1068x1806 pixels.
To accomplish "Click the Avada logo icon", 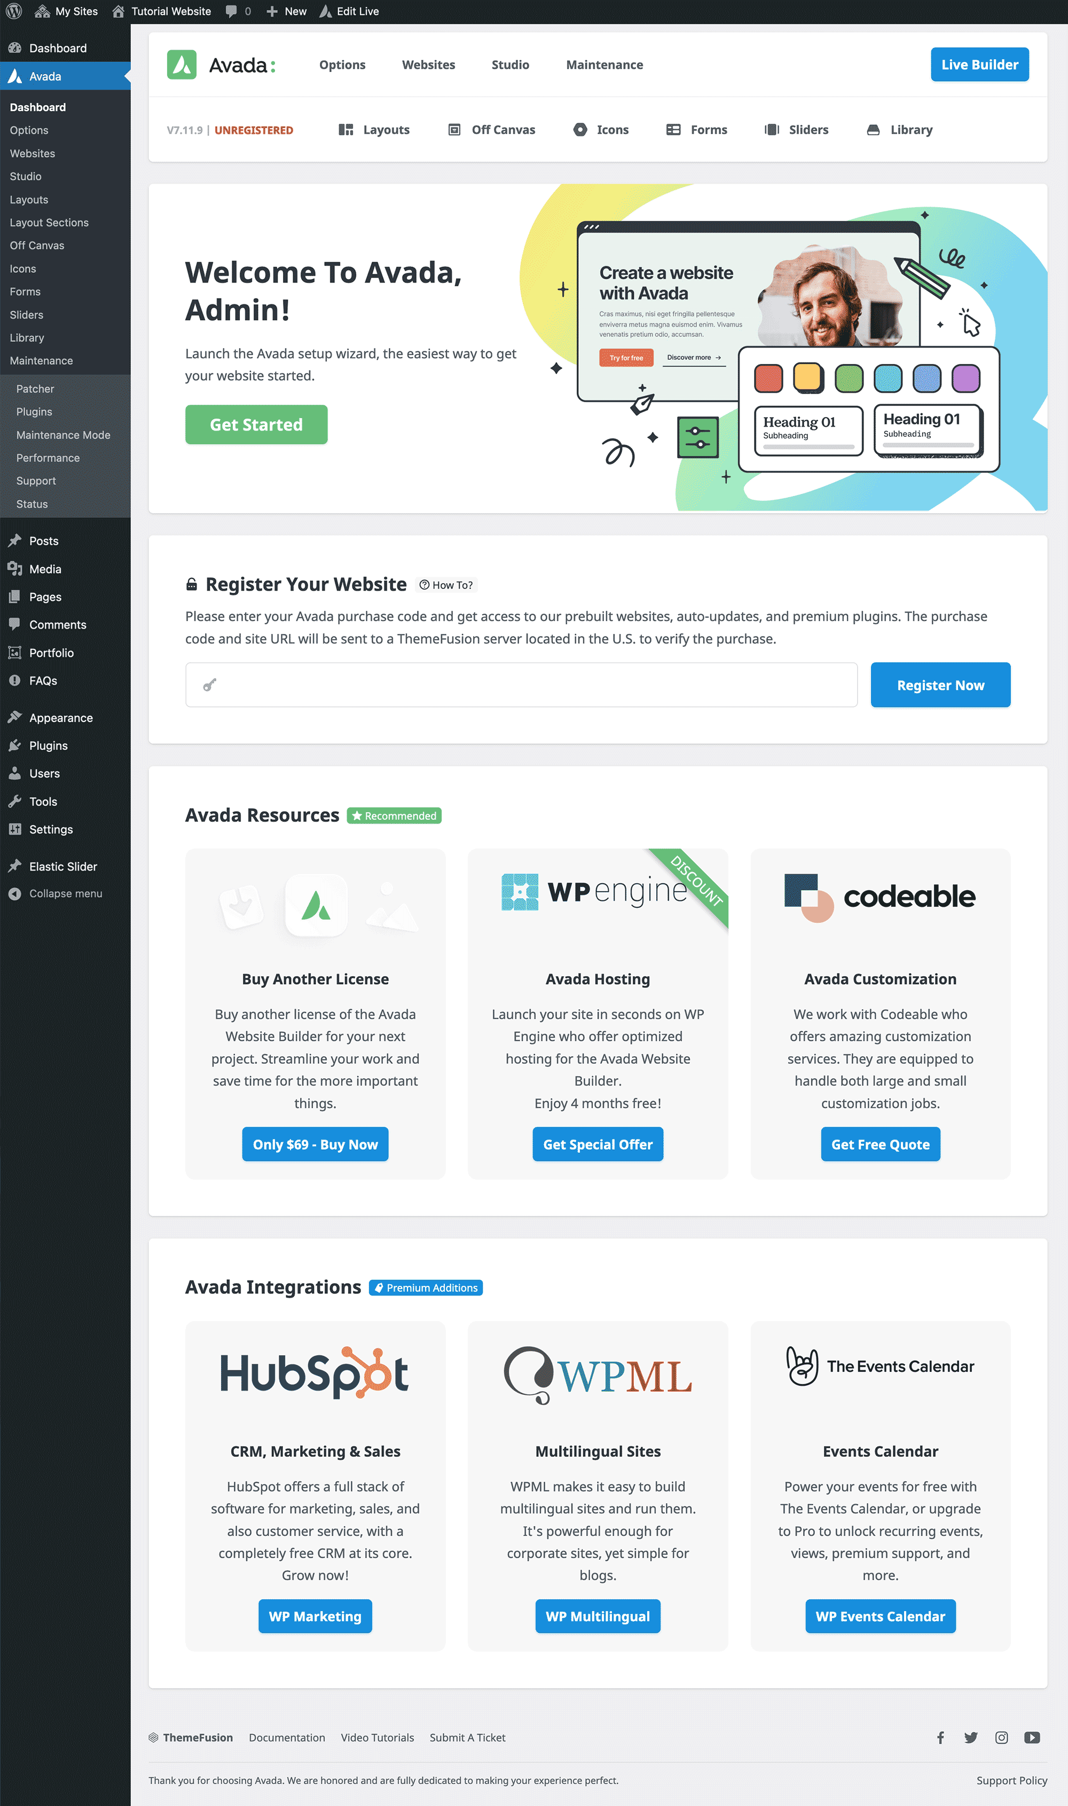I will coord(182,65).
